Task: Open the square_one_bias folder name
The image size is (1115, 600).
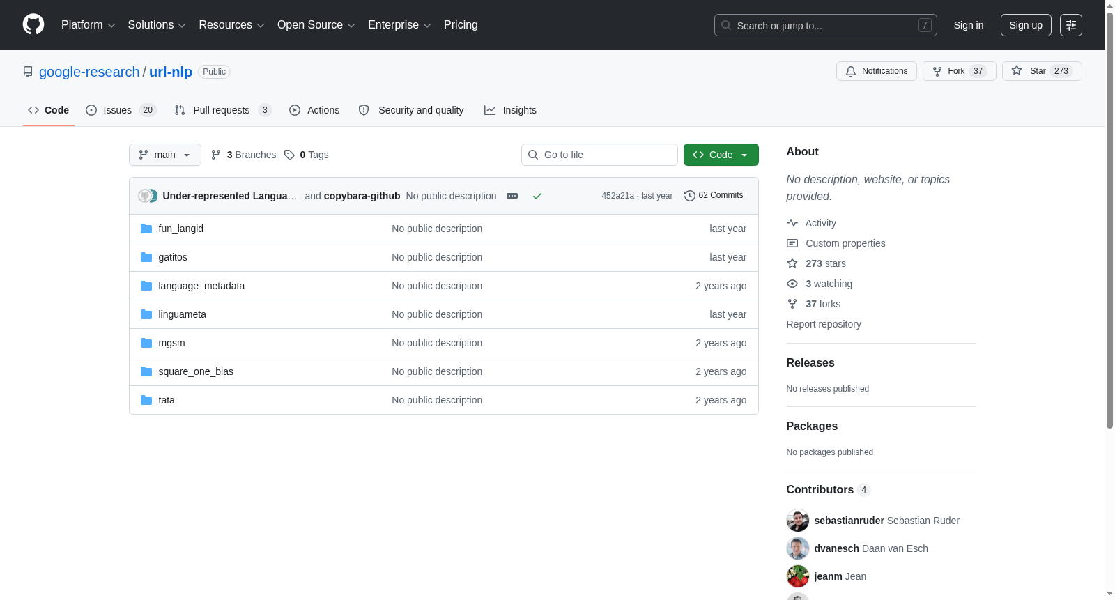Action: pyautogui.click(x=196, y=371)
